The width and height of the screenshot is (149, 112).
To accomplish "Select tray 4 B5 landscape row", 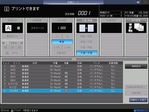I will pos(62,77).
